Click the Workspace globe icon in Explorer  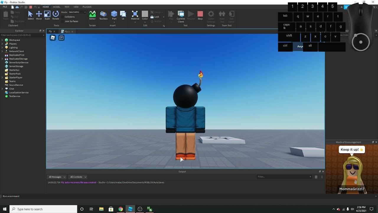[x=6, y=40]
